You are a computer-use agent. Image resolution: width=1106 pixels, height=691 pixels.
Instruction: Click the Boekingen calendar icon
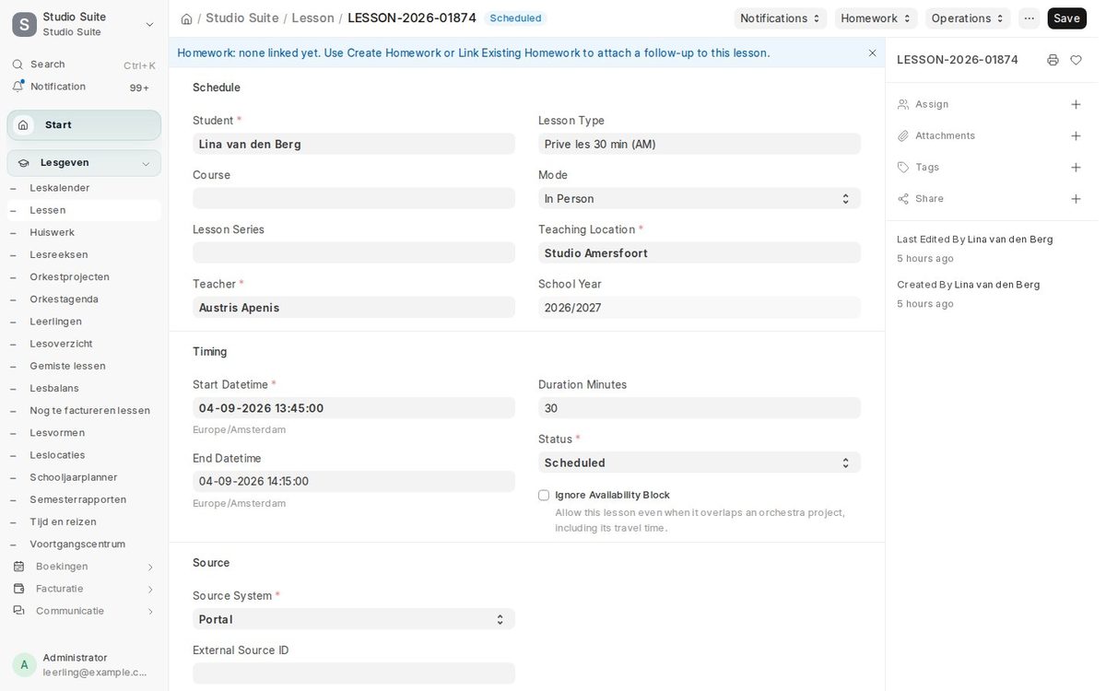coord(18,567)
